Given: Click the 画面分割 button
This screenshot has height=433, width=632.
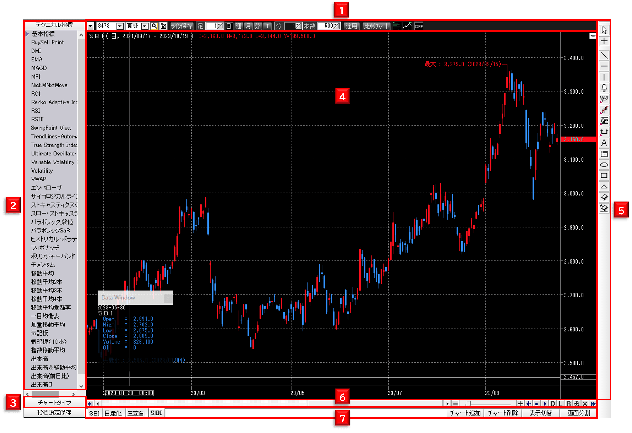Looking at the screenshot, I should (x=578, y=413).
